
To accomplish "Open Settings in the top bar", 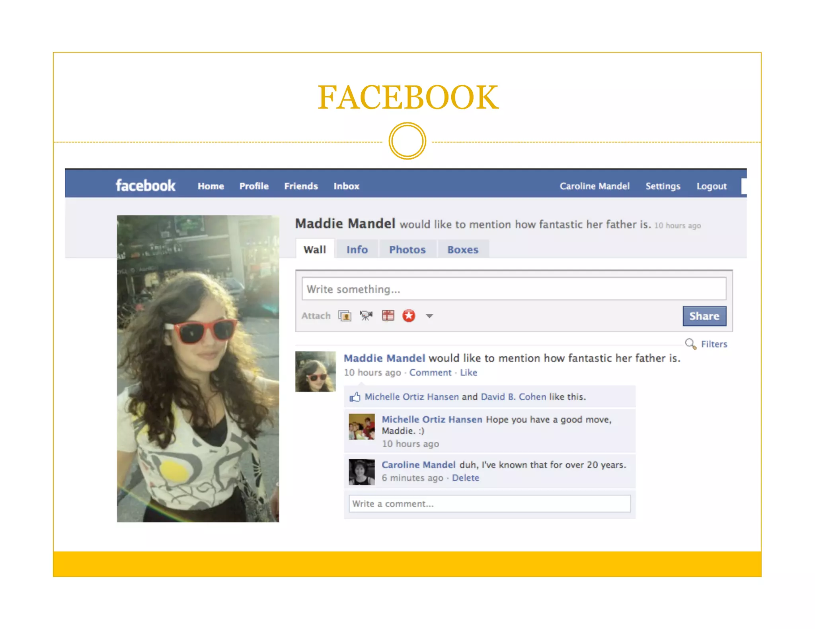I will pos(663,186).
